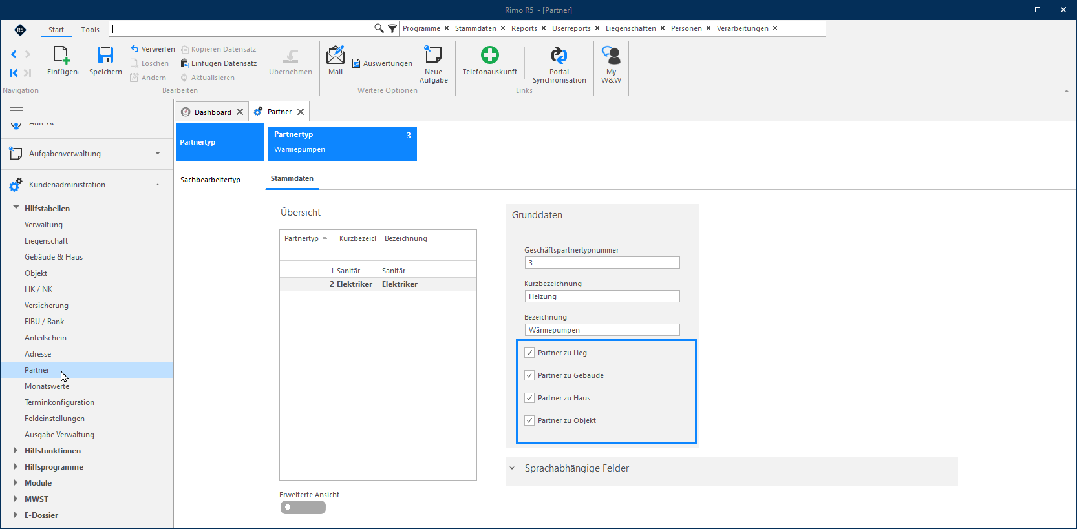Expand Aufgabenverwaltung section

tap(158, 154)
